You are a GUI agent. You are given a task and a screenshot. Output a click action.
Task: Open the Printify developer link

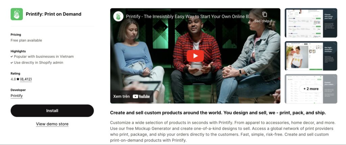pos(17,96)
